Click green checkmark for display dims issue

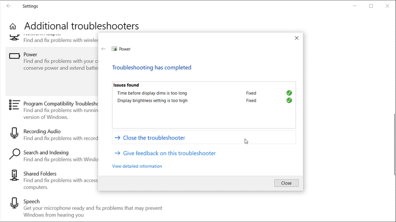pyautogui.click(x=289, y=93)
